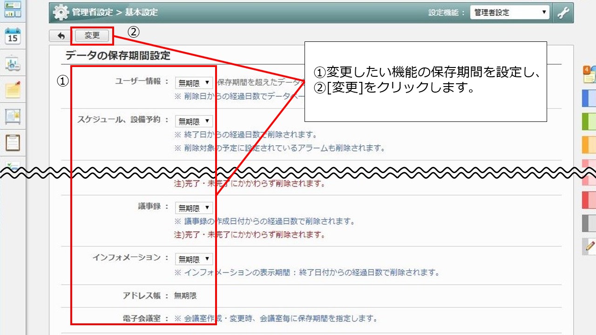Click the note about アラームも削除されます

click(280, 148)
